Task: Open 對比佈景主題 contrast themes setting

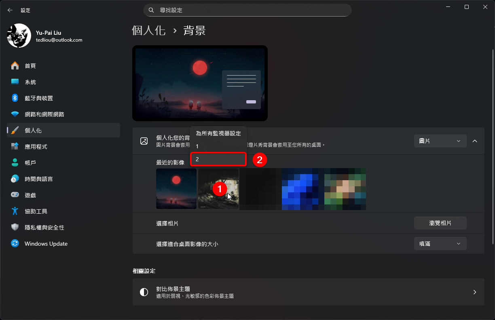Action: coord(308,292)
